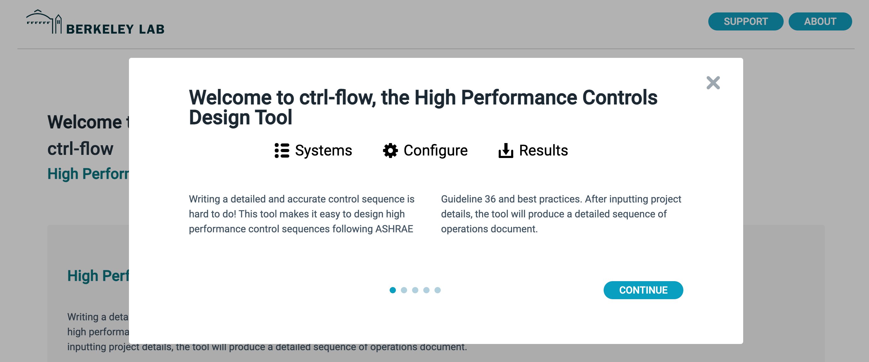The image size is (869, 362).
Task: Jump to the second onboarding slide dot
Action: coord(404,290)
